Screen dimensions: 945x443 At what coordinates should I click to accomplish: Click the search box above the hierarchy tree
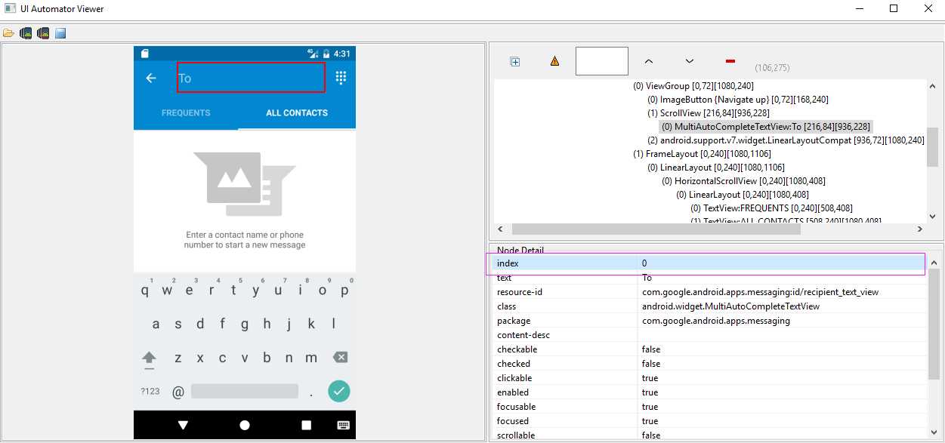click(602, 61)
